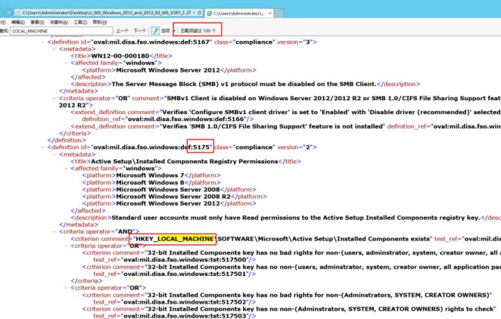Click 上一个 to find previous match

pos(122,31)
